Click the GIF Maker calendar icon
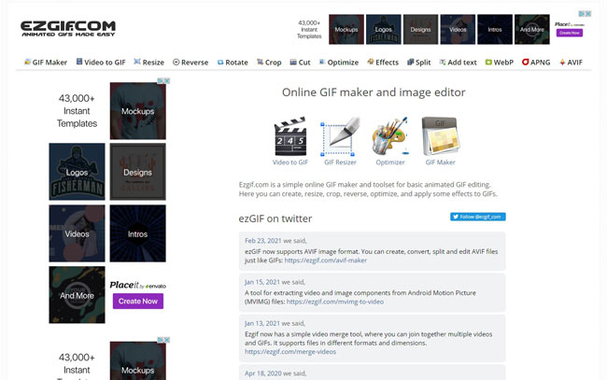This screenshot has height=380, width=607. [440, 136]
